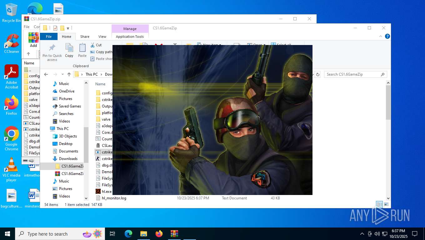Click This PC in the address bar
425x240 pixels.
92,74
